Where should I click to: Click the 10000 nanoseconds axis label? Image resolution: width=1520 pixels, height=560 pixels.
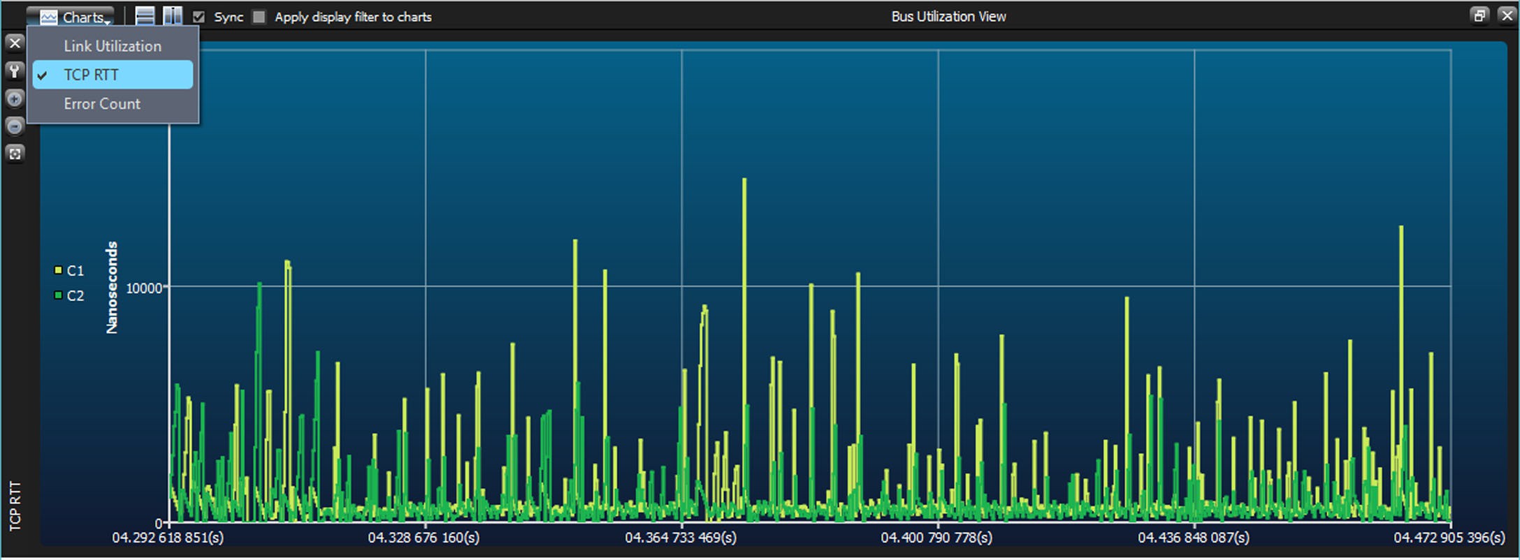point(144,288)
